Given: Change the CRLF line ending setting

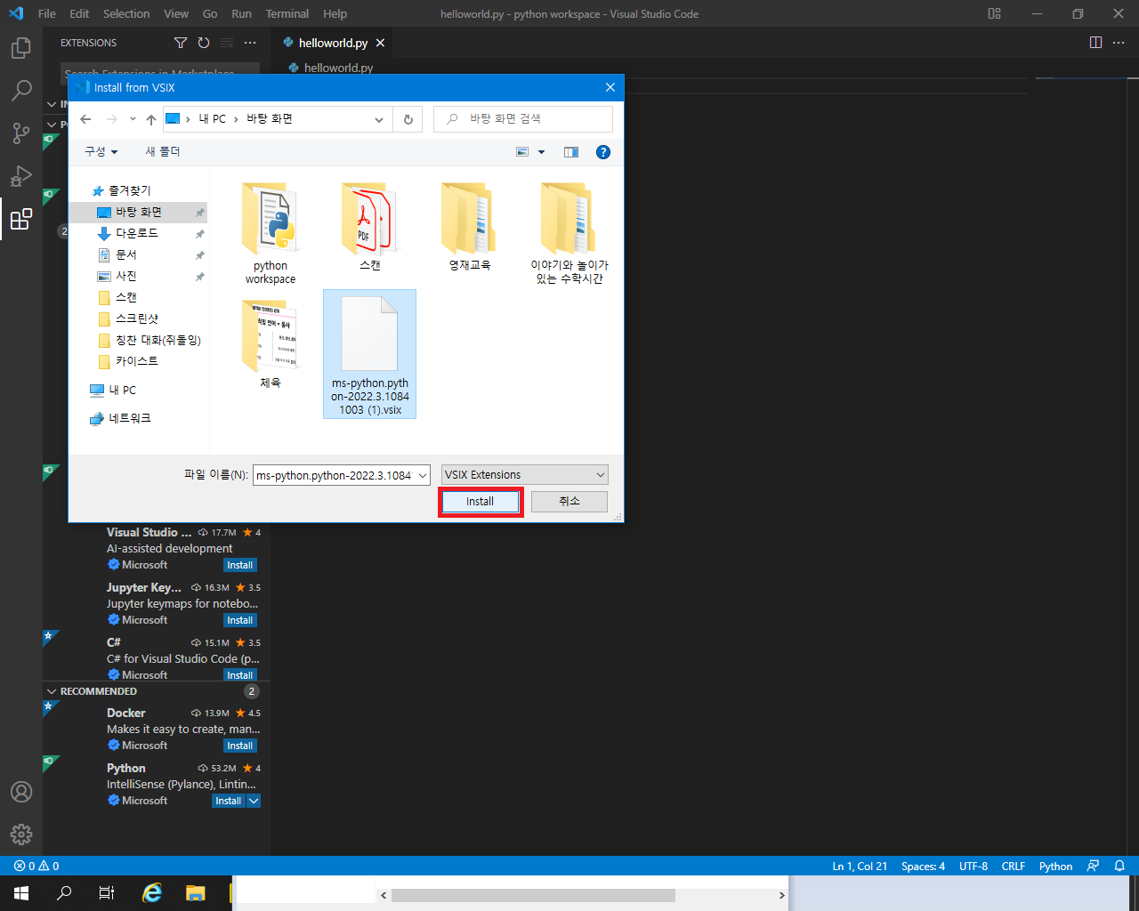Looking at the screenshot, I should coord(1013,866).
